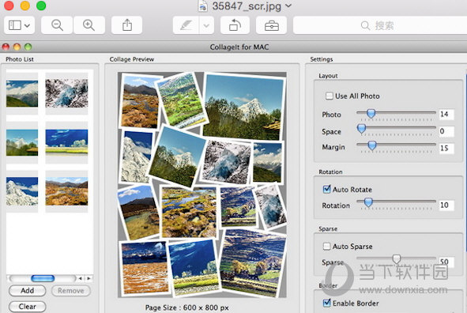
Task: Click into the Preview search field
Action: pyautogui.click(x=380, y=25)
